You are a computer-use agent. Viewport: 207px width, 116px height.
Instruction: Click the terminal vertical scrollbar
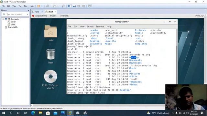click(177, 62)
